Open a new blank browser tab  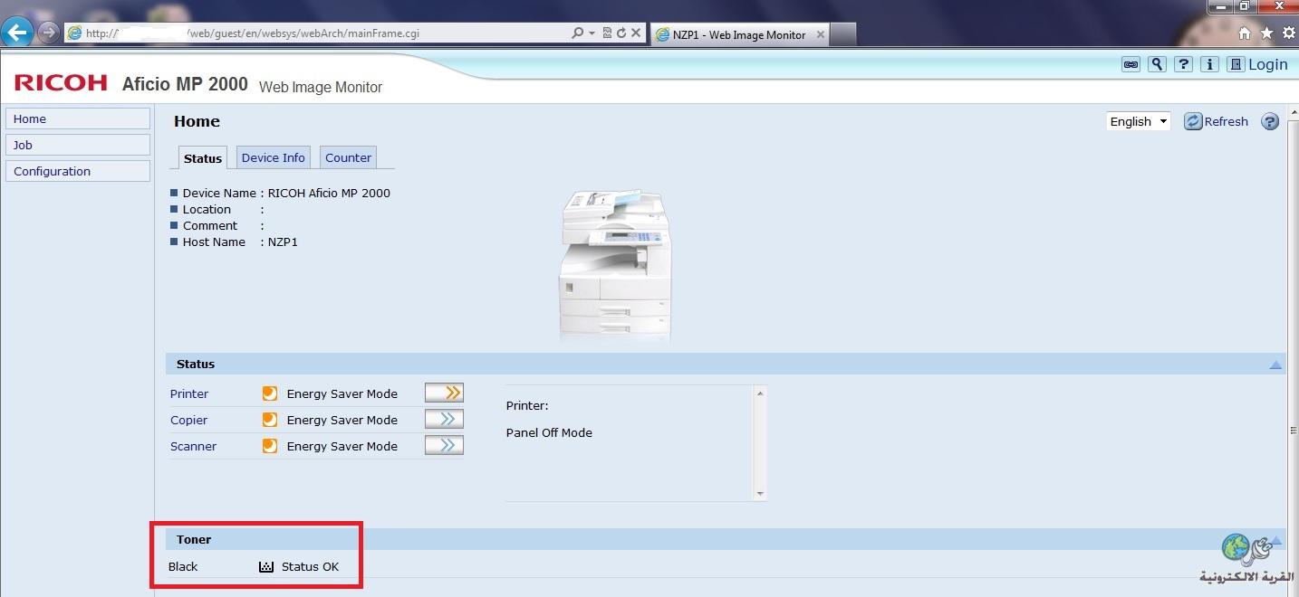(x=842, y=34)
